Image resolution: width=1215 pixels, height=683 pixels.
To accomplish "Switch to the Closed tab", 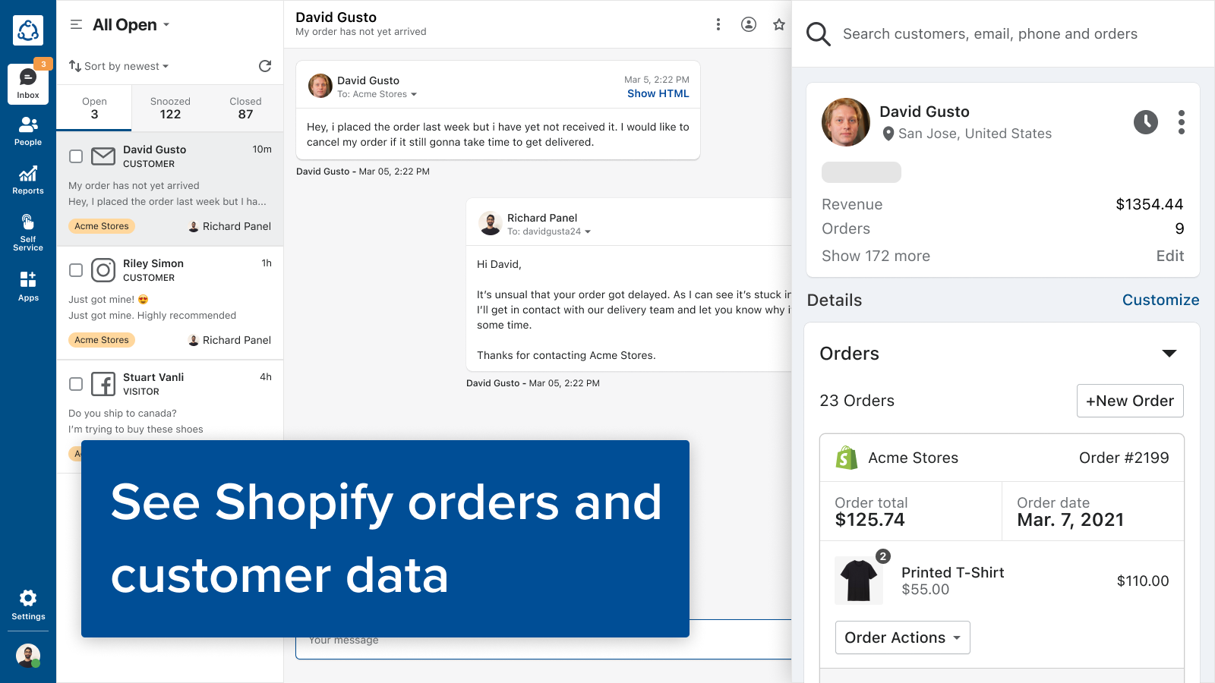I will pyautogui.click(x=245, y=108).
